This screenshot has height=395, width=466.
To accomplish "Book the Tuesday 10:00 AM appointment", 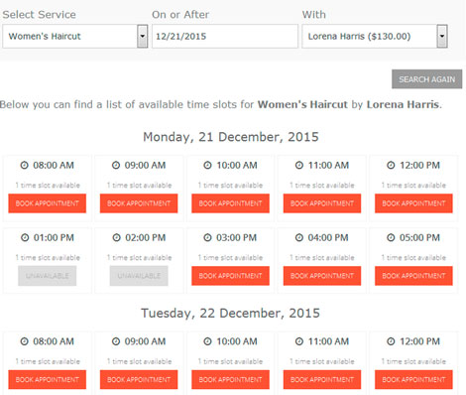I will (230, 379).
